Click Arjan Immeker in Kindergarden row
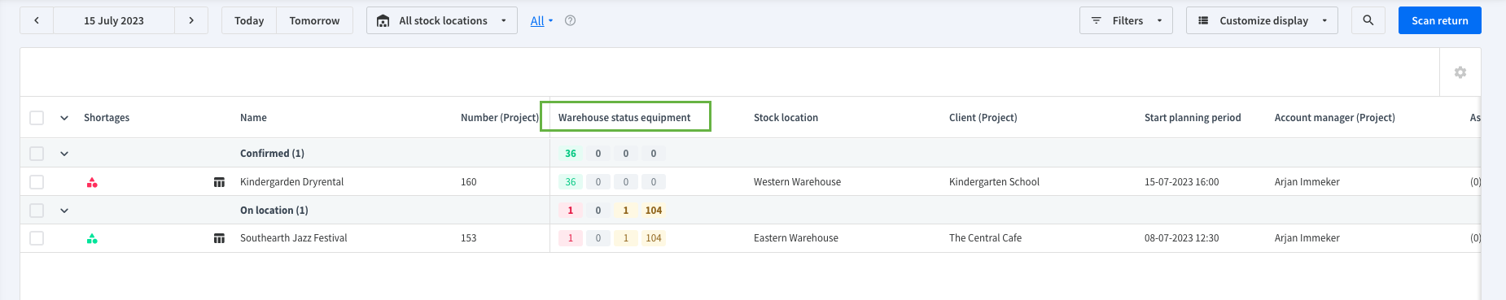1506x300 pixels. tap(1307, 182)
